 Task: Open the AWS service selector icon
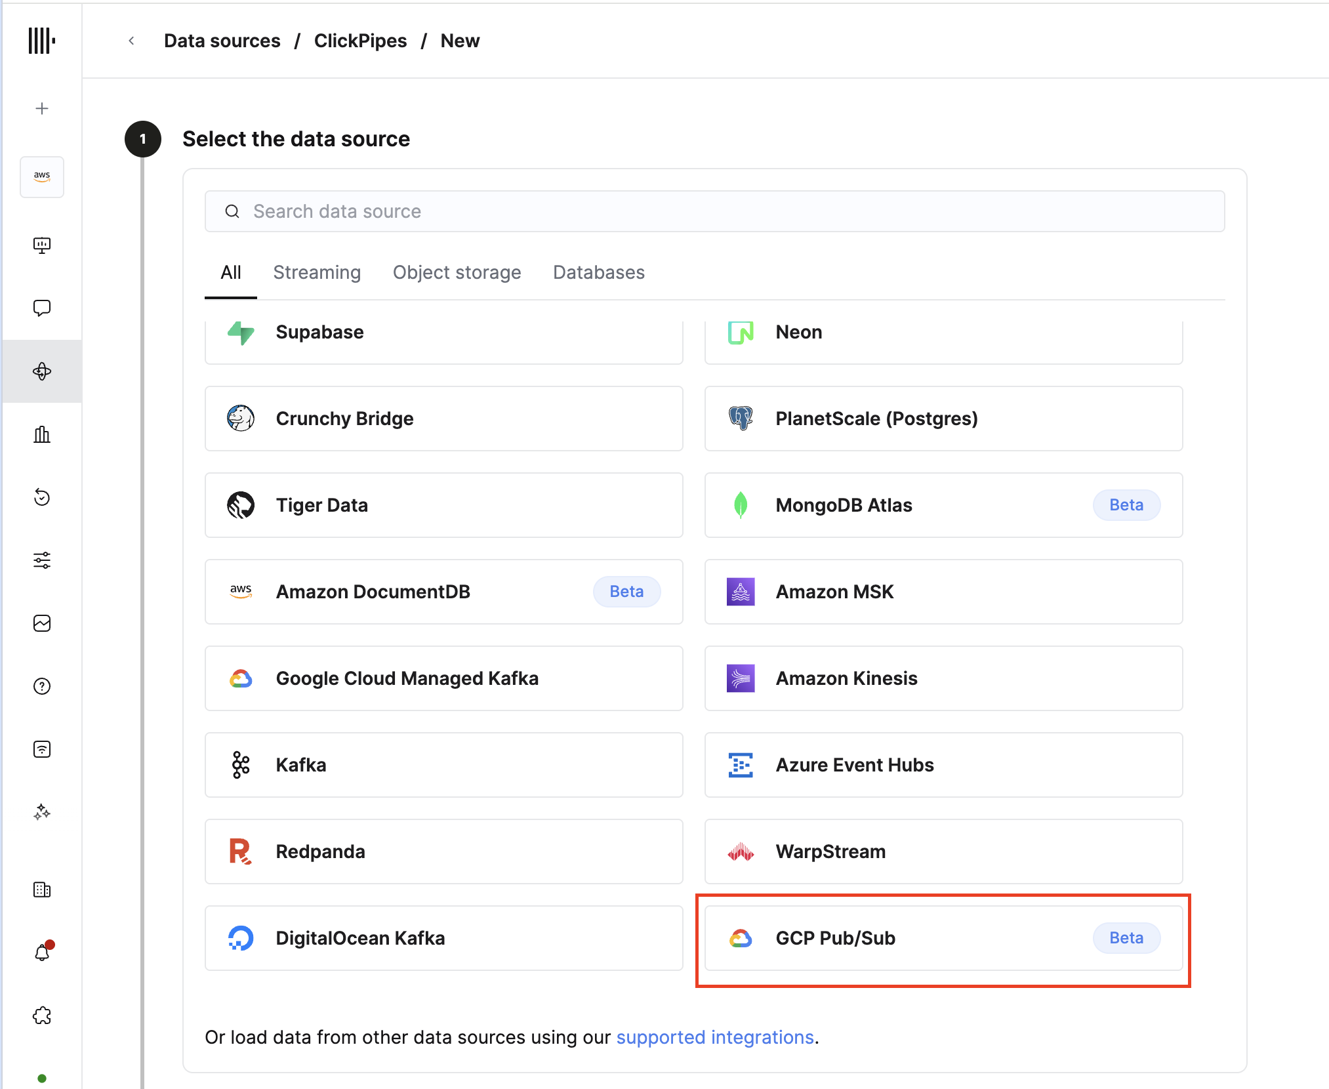click(42, 176)
